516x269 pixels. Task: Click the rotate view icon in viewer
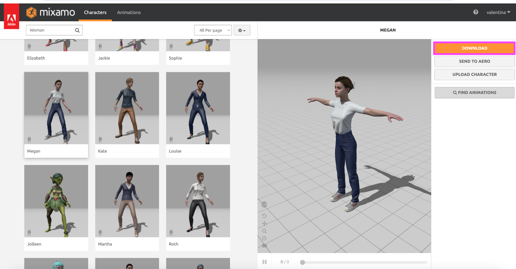tap(264, 216)
